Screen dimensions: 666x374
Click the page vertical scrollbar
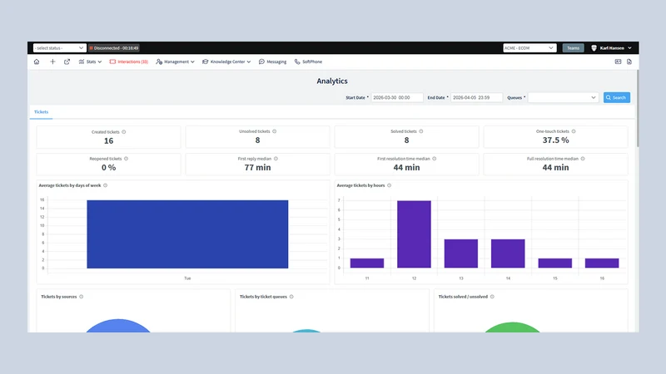637,110
